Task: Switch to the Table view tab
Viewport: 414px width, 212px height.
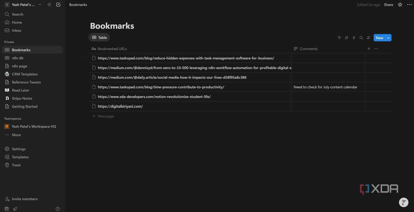Action: [99, 37]
